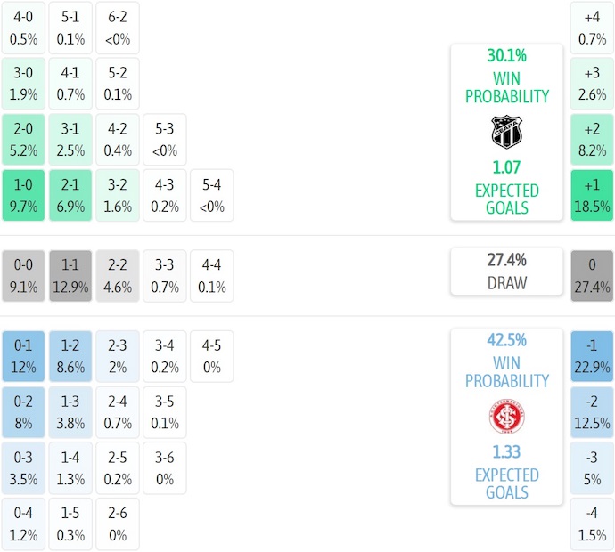Click the -1 goal margin tile
The width and height of the screenshot is (615, 552).
click(x=593, y=356)
